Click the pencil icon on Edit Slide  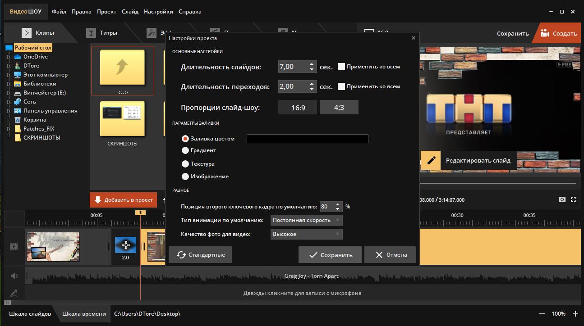[x=431, y=160]
